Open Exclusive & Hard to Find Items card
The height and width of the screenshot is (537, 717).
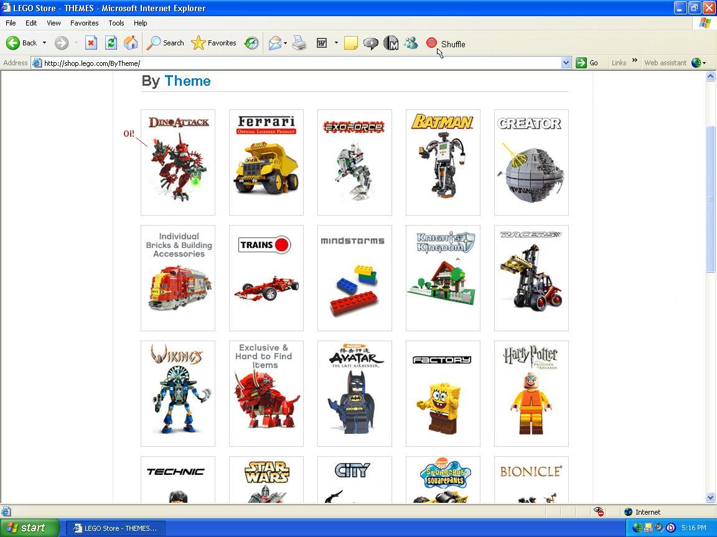click(266, 393)
